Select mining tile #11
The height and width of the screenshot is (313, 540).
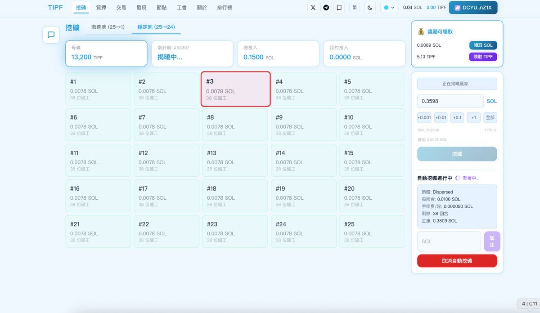point(98,160)
